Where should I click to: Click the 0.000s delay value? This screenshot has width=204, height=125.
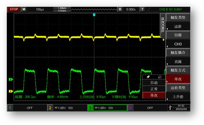(131, 9)
